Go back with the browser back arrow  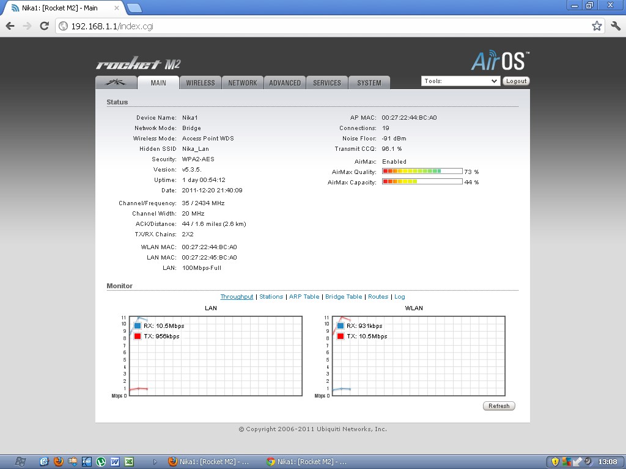pos(10,26)
